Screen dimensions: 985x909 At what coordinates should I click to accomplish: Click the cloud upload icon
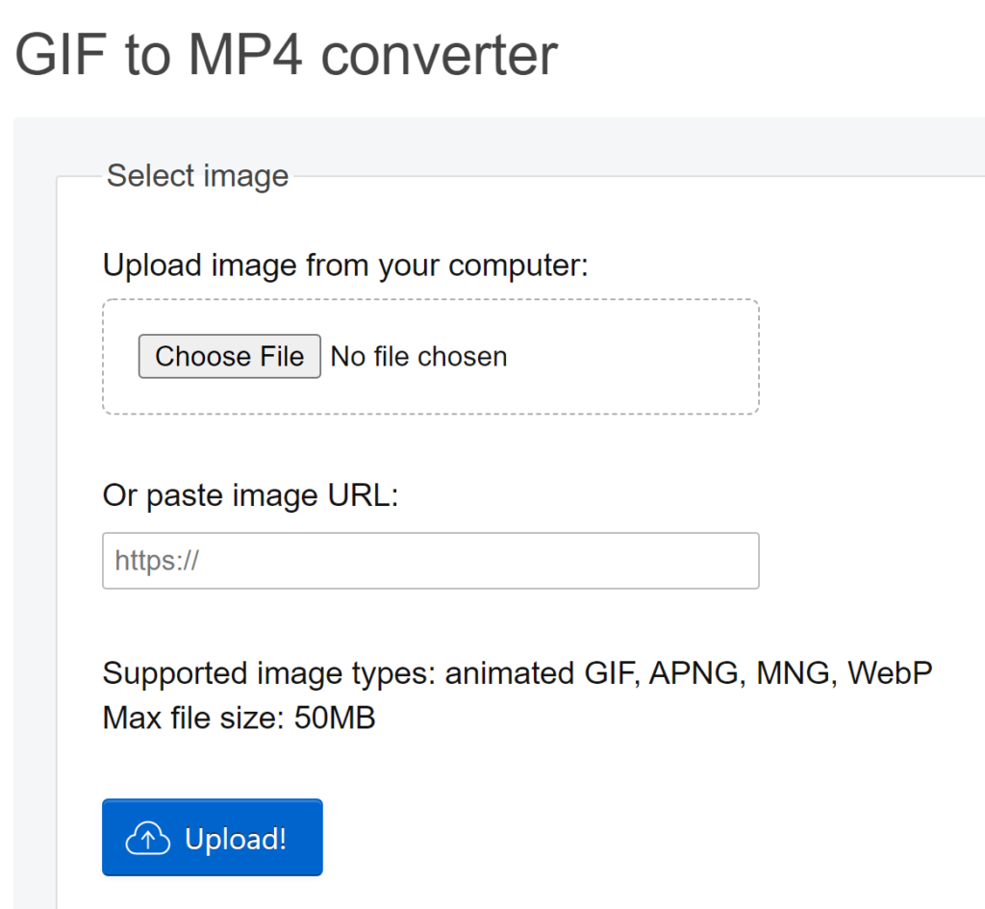click(x=147, y=838)
